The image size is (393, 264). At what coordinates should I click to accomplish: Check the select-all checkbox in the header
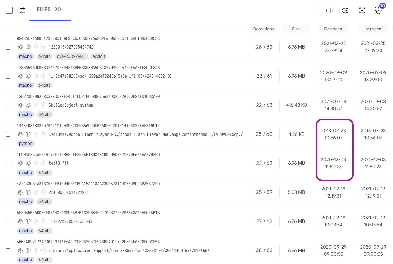(x=9, y=10)
